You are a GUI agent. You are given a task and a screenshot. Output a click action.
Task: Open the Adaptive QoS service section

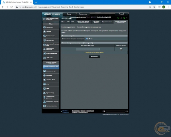pyautogui.click(x=51, y=45)
